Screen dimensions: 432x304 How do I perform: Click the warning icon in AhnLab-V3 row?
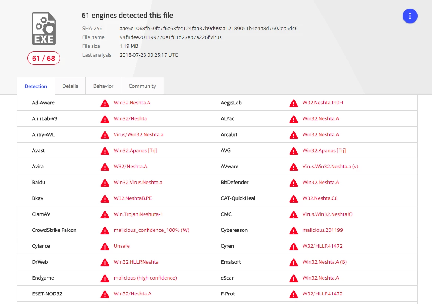click(105, 119)
